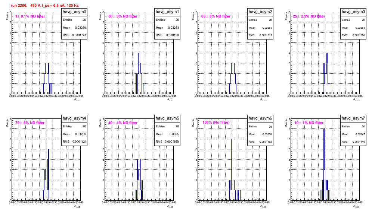Viewport: 372px width, 213px height.
Task: Click the '40± 4% ND filter' label
Action: coord(123,123)
